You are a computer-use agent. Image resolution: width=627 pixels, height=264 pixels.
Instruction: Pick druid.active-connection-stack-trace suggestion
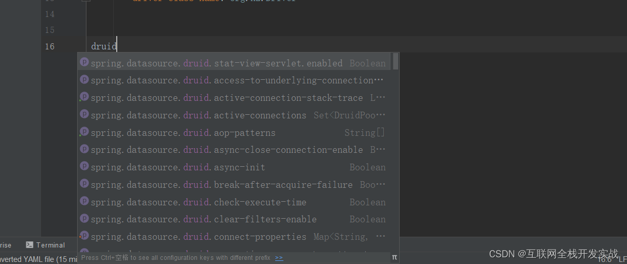235,98
